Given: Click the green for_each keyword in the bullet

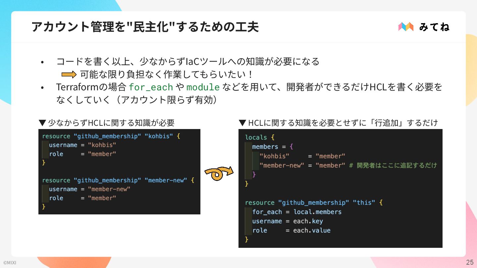Looking at the screenshot, I should 151,87.
